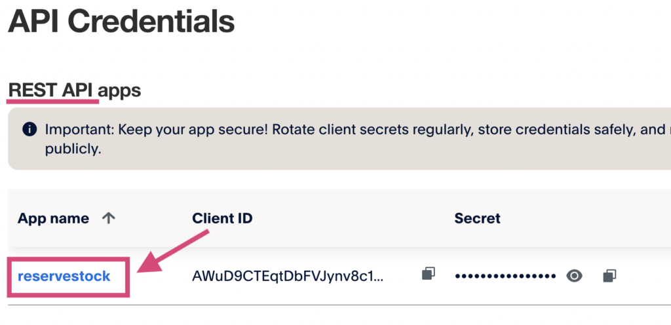Select the truncated Client ID value

pyautogui.click(x=288, y=276)
